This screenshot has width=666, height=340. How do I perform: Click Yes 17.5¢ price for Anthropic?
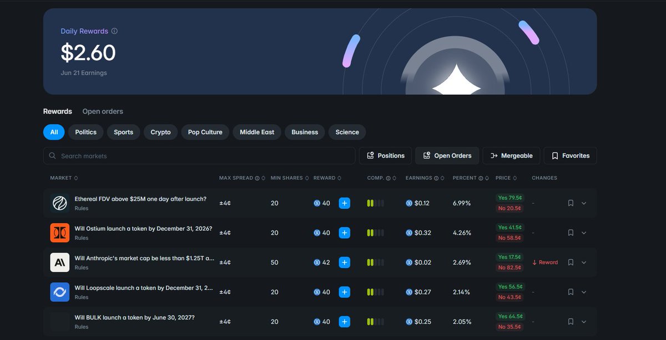tap(510, 257)
